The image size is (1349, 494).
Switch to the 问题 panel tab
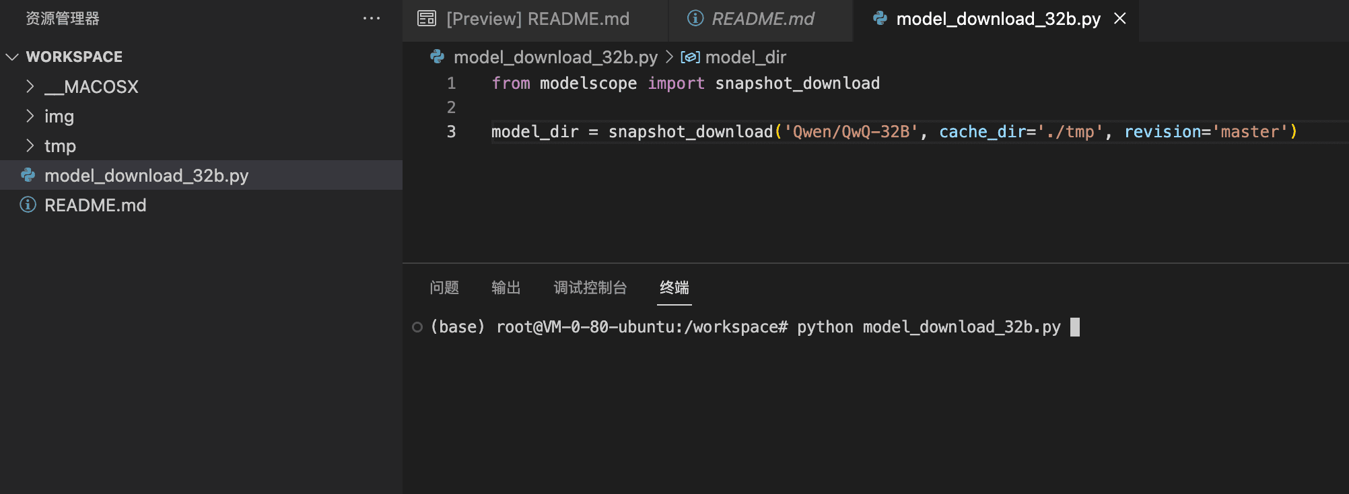point(444,288)
